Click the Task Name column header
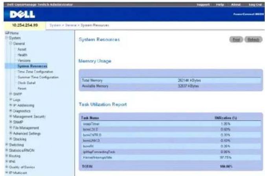The height and width of the screenshot is (176, 265). click(90, 118)
